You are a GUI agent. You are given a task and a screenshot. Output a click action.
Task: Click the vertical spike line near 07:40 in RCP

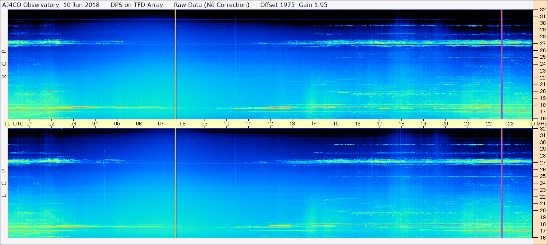coord(175,64)
